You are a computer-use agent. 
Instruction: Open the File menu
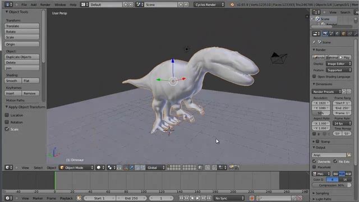click(x=24, y=4)
